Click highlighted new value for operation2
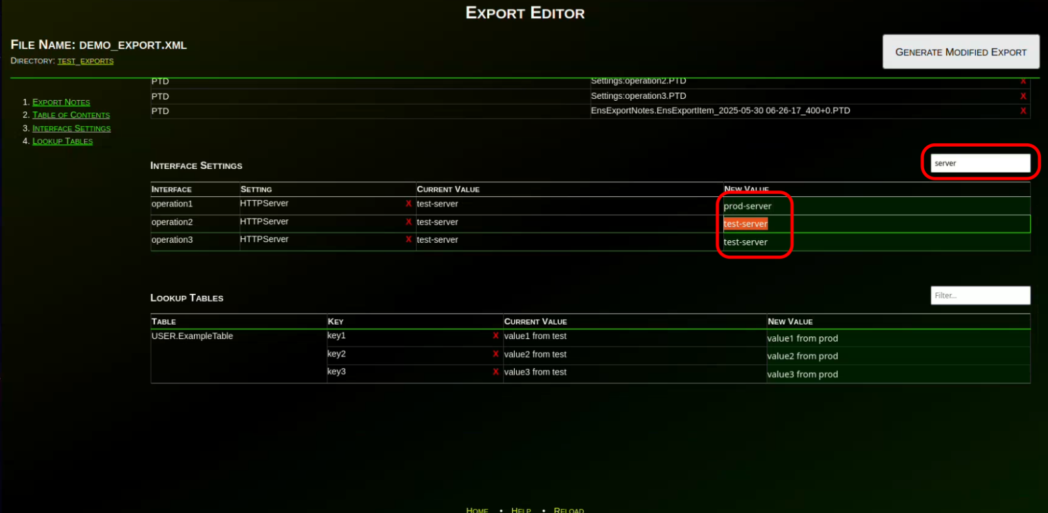The image size is (1048, 513). coord(745,224)
